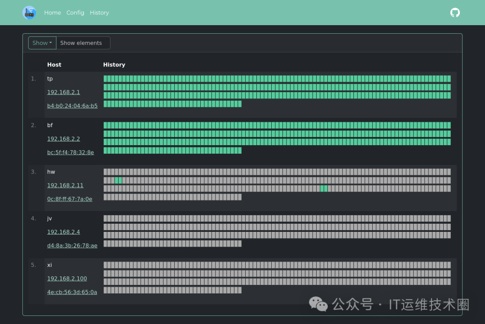Screen dimensions: 485x324
Task: Open IP link 192.168.2.100
Action: pos(67,279)
